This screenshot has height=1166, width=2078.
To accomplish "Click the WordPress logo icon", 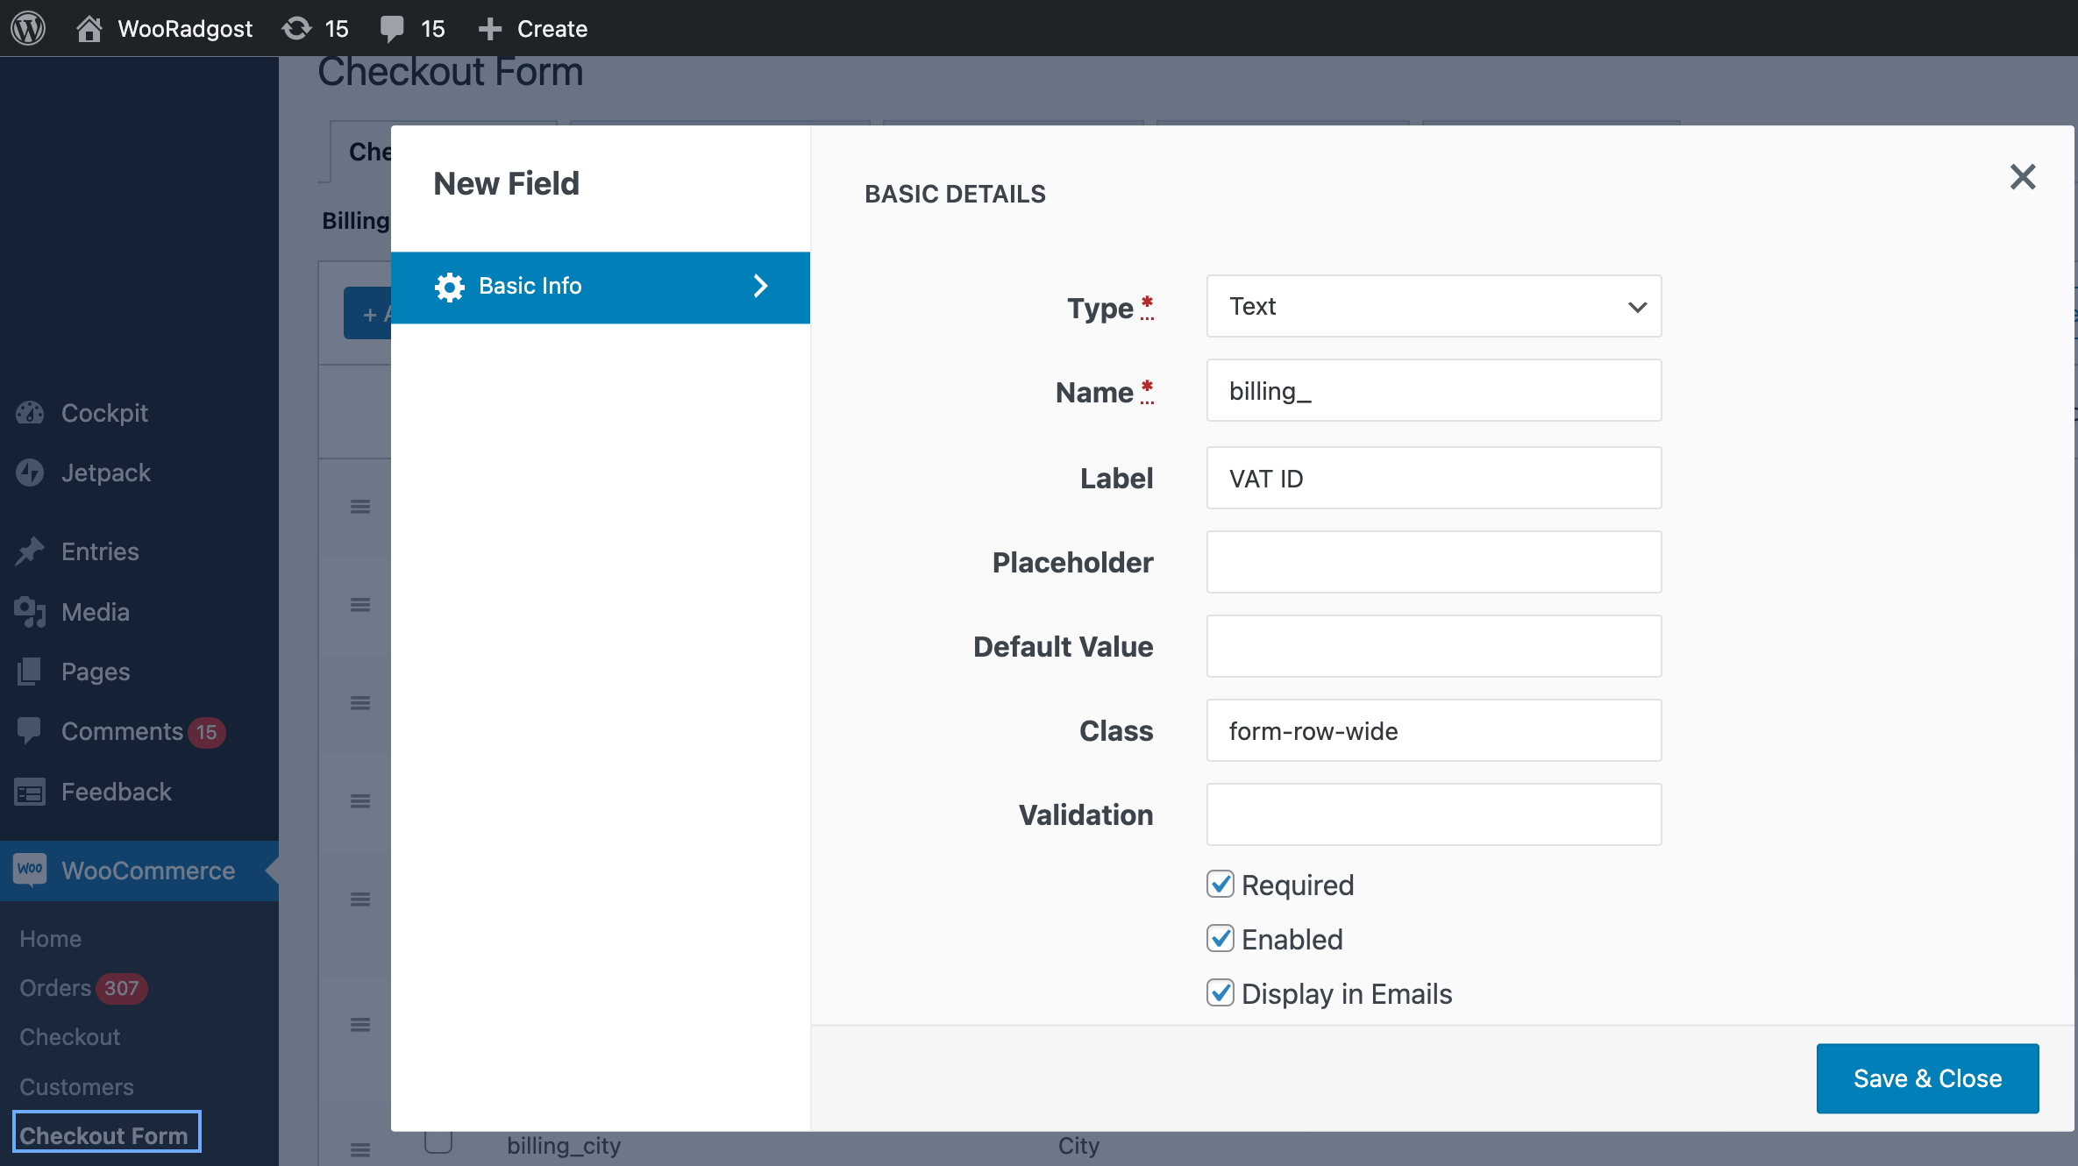I will coord(28,28).
